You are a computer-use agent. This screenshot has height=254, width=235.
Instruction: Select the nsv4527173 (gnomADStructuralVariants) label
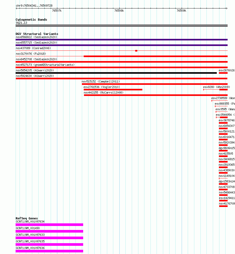tap(45, 65)
